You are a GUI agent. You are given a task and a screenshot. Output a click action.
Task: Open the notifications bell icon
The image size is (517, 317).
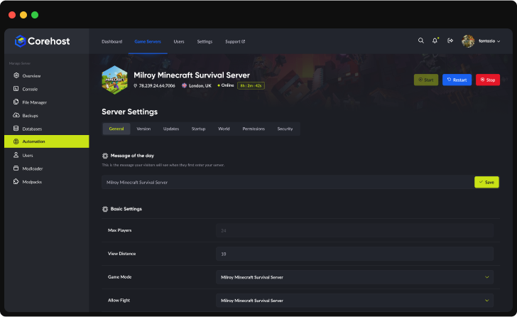[x=435, y=41]
